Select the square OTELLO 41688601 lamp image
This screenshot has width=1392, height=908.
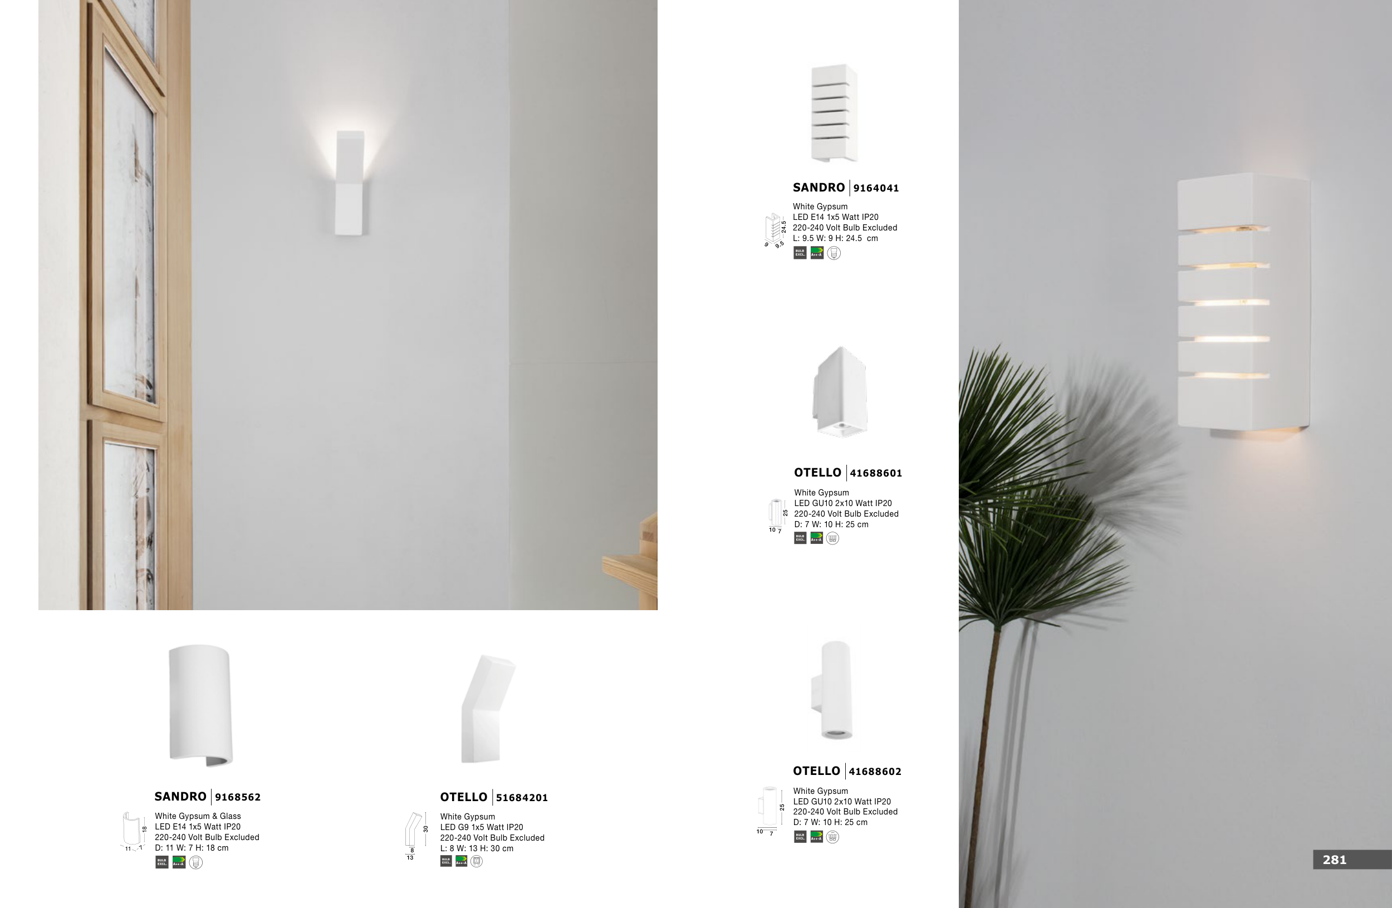point(840,392)
